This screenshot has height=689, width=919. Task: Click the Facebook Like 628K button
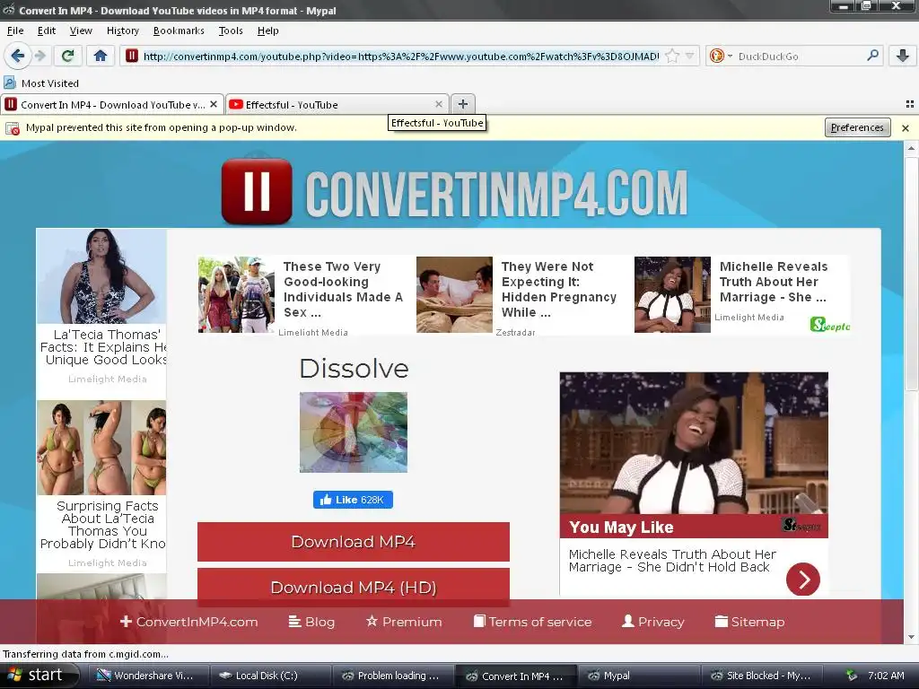pyautogui.click(x=353, y=500)
